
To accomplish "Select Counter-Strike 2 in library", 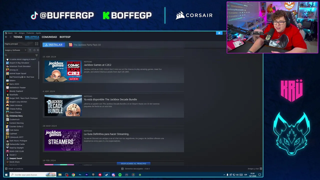I will pos(16,126).
